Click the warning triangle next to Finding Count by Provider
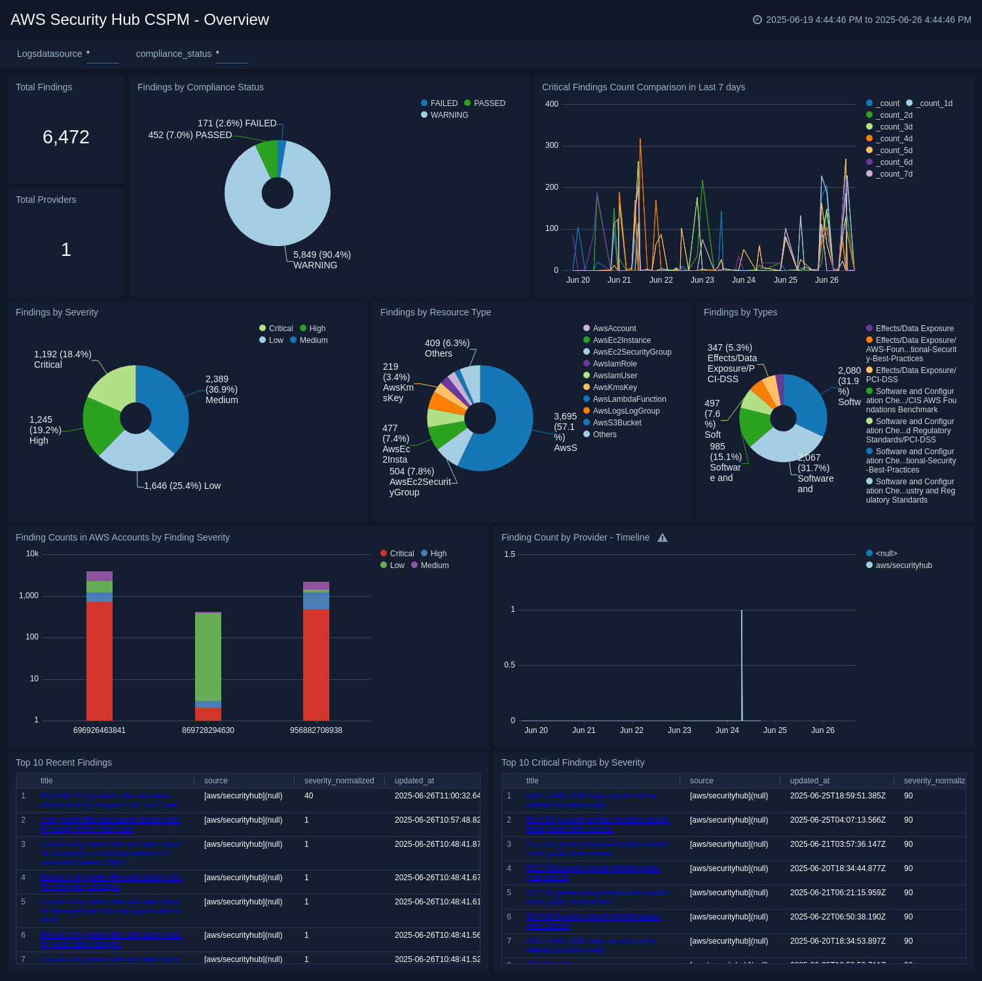The image size is (982, 981). coord(663,538)
